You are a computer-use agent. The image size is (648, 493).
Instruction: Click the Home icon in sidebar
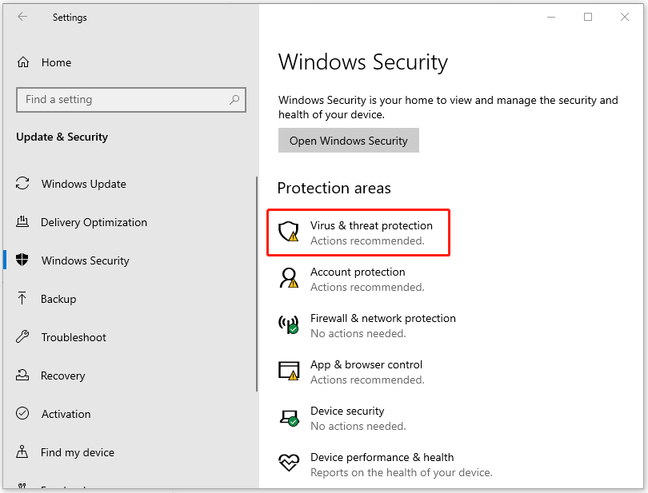(x=23, y=62)
